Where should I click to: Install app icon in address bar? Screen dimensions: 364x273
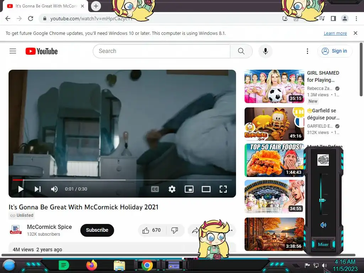pyautogui.click(x=285, y=18)
